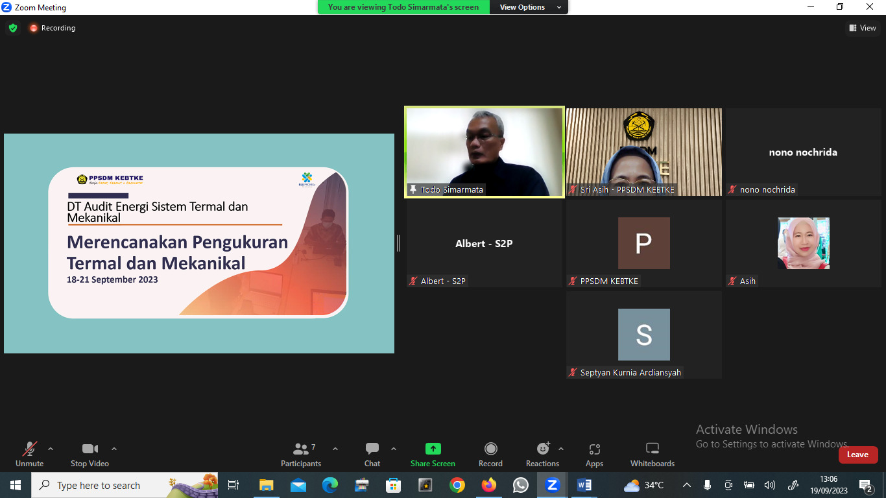Image resolution: width=886 pixels, height=498 pixels.
Task: Start recording with the Record button
Action: tap(490, 454)
